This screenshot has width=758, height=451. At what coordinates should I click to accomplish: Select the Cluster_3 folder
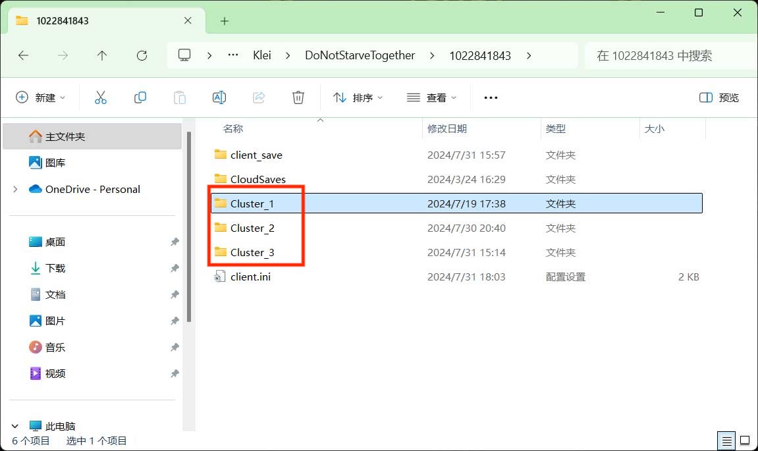tap(457, 252)
